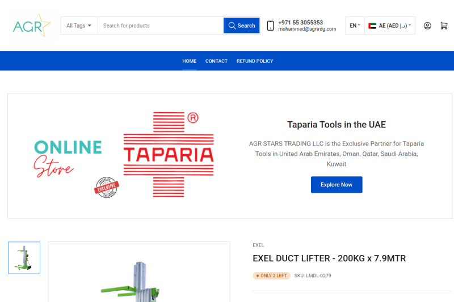Click the EXEL brand link

(258, 245)
